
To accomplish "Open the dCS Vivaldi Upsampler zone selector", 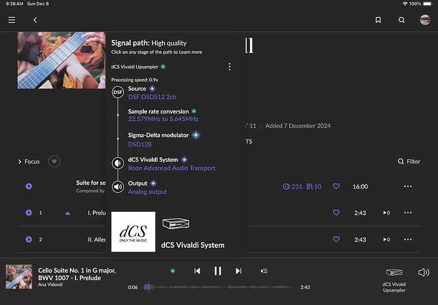I will (x=394, y=280).
